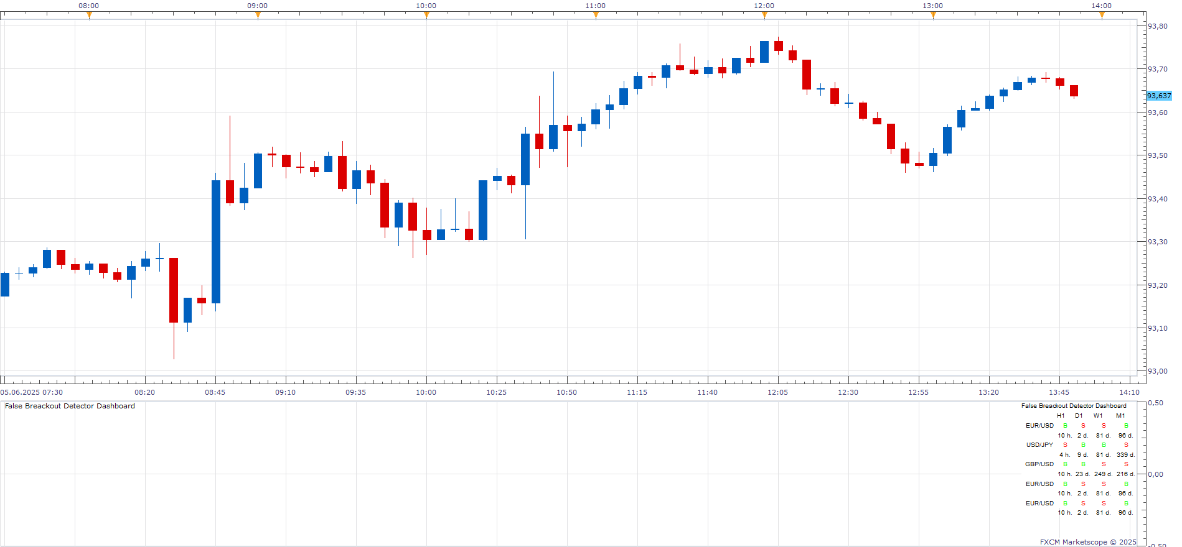1182x547 pixels.
Task: Click the green B signal in GBP/USD H1
Action: (x=1065, y=464)
